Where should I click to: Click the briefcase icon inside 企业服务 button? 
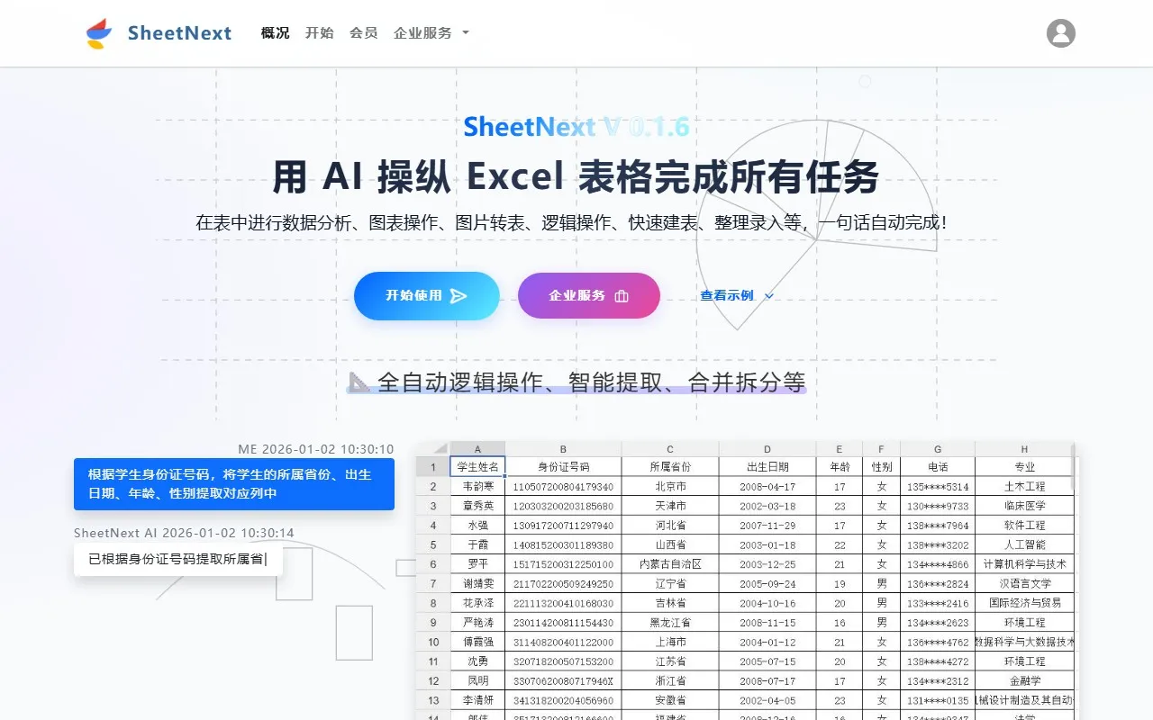click(x=621, y=296)
